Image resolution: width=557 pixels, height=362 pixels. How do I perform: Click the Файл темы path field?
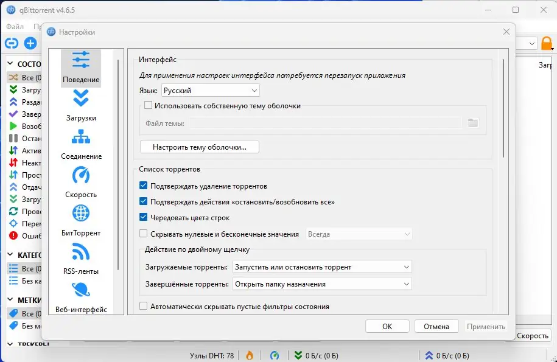pos(325,123)
